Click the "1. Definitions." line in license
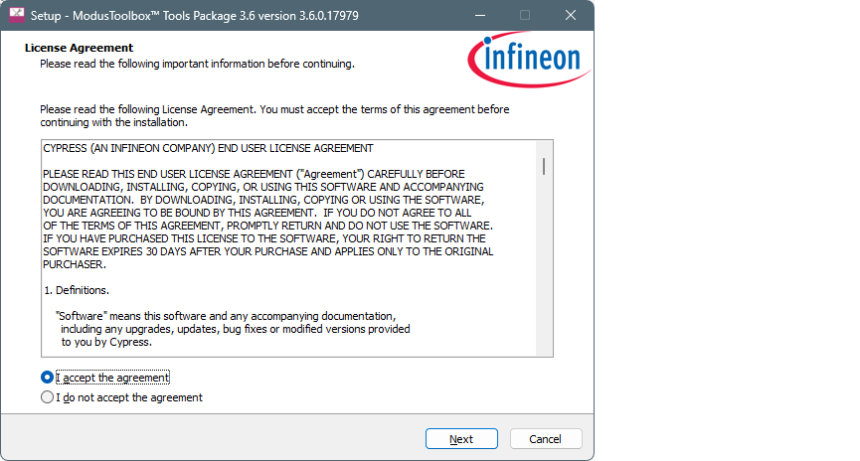This screenshot has height=461, width=860. point(76,290)
